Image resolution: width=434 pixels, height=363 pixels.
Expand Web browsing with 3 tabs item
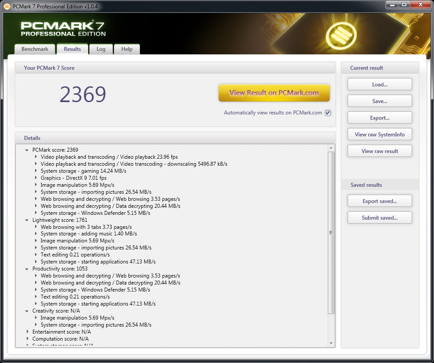(x=36, y=227)
